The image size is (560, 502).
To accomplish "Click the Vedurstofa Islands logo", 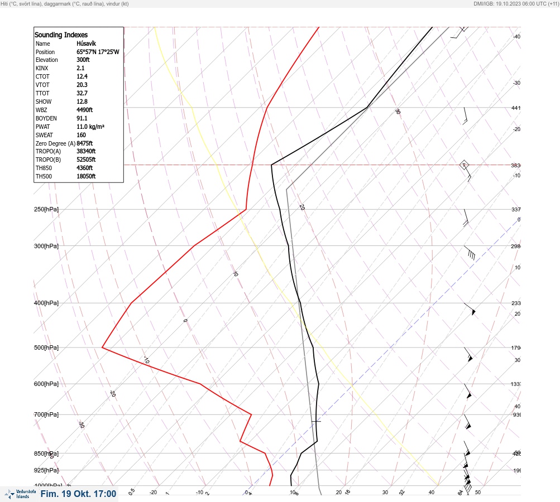I will click(x=20, y=494).
